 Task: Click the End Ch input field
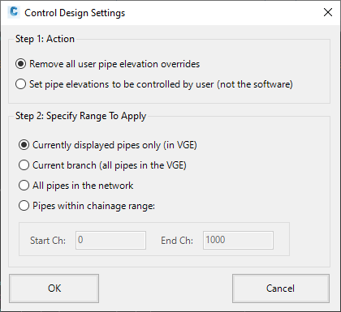tap(238, 240)
